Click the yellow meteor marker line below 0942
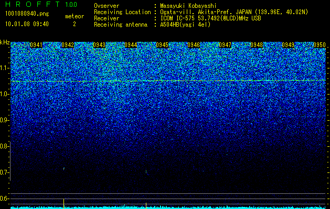Image resolution: width=330 pixels, height=209 pixels. (x=64, y=203)
